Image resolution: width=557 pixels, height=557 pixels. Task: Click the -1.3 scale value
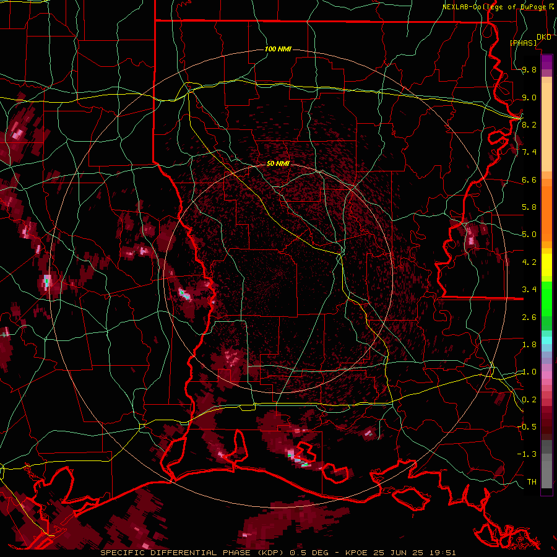coord(527,454)
